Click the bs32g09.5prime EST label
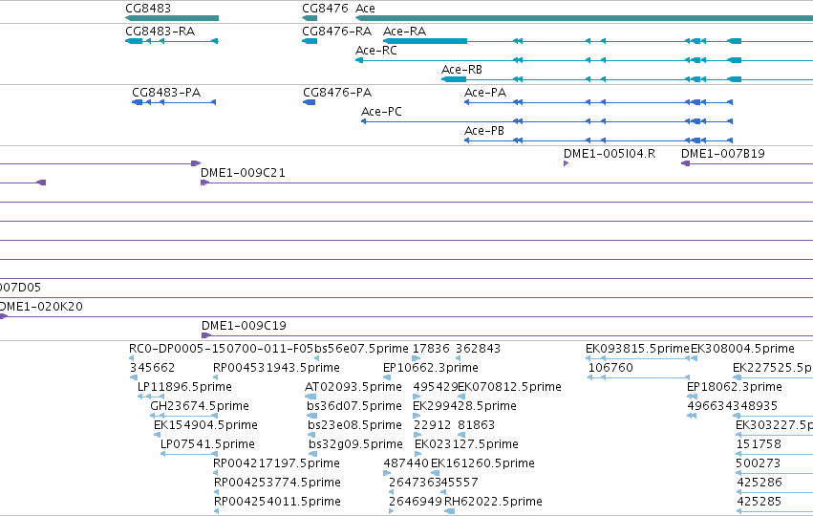Image resolution: width=813 pixels, height=516 pixels. tap(355, 444)
